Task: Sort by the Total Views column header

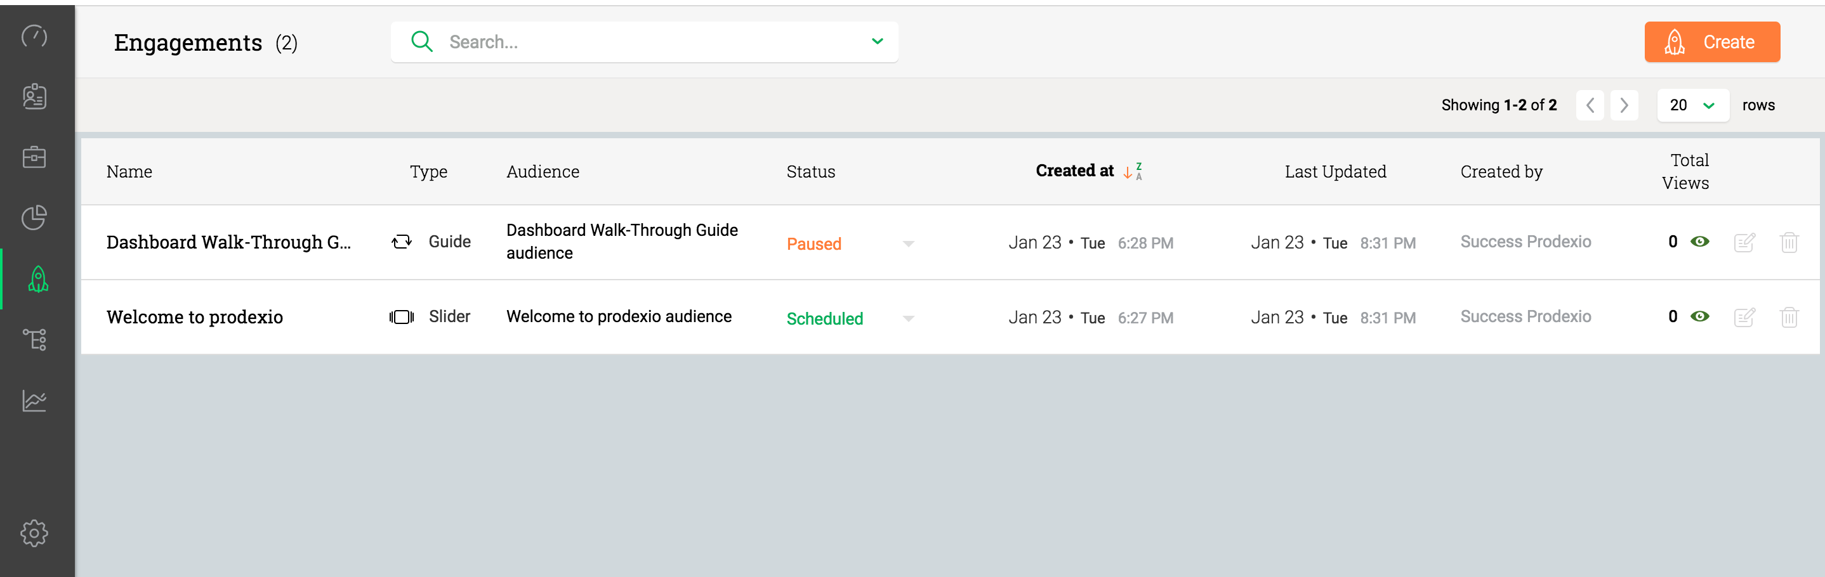Action: pyautogui.click(x=1685, y=171)
